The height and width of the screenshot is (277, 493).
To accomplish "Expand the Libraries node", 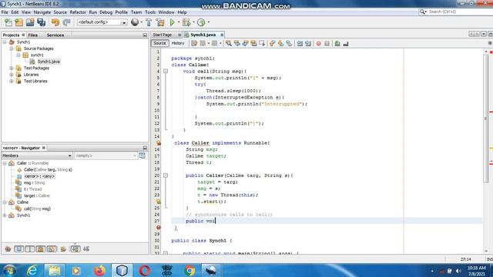I will [x=12, y=75].
